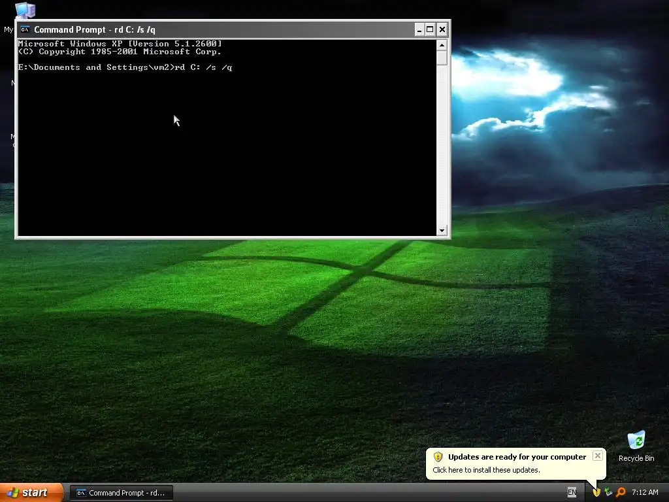Click the 'rd C: /s /q' command line text

pos(204,67)
